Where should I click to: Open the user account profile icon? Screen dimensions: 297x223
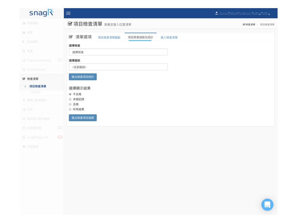[x=216, y=13]
